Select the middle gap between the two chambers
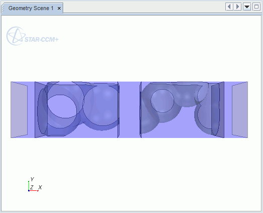 tap(129, 110)
